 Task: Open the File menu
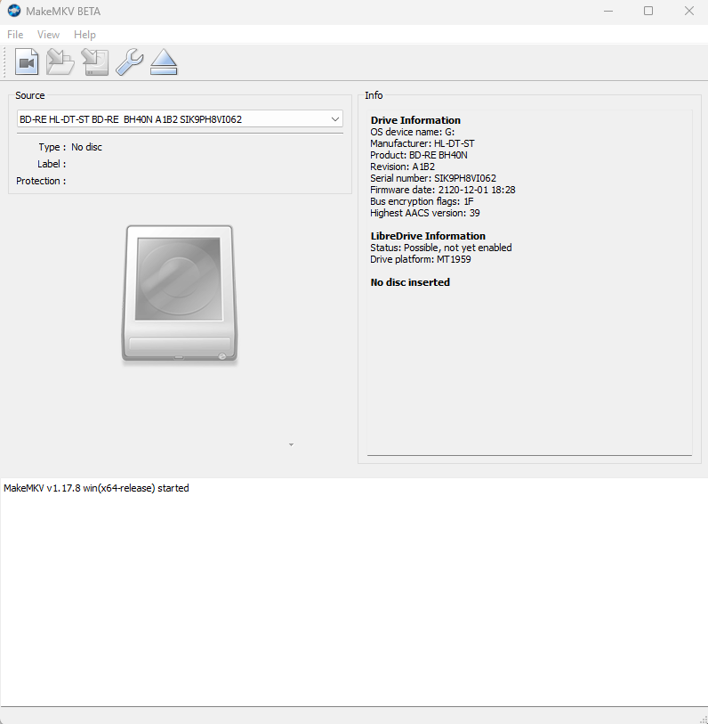pos(15,35)
